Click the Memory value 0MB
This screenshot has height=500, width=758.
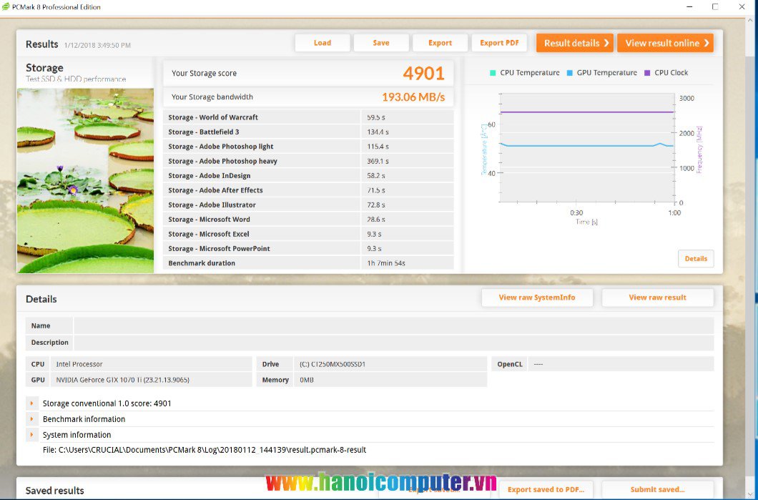(307, 380)
